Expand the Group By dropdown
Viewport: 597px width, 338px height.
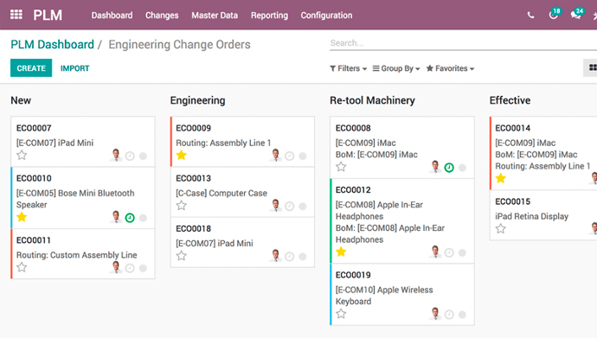coord(396,68)
